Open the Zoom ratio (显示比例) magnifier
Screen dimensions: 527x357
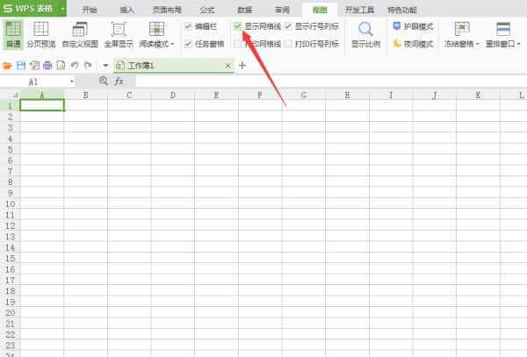point(365,34)
